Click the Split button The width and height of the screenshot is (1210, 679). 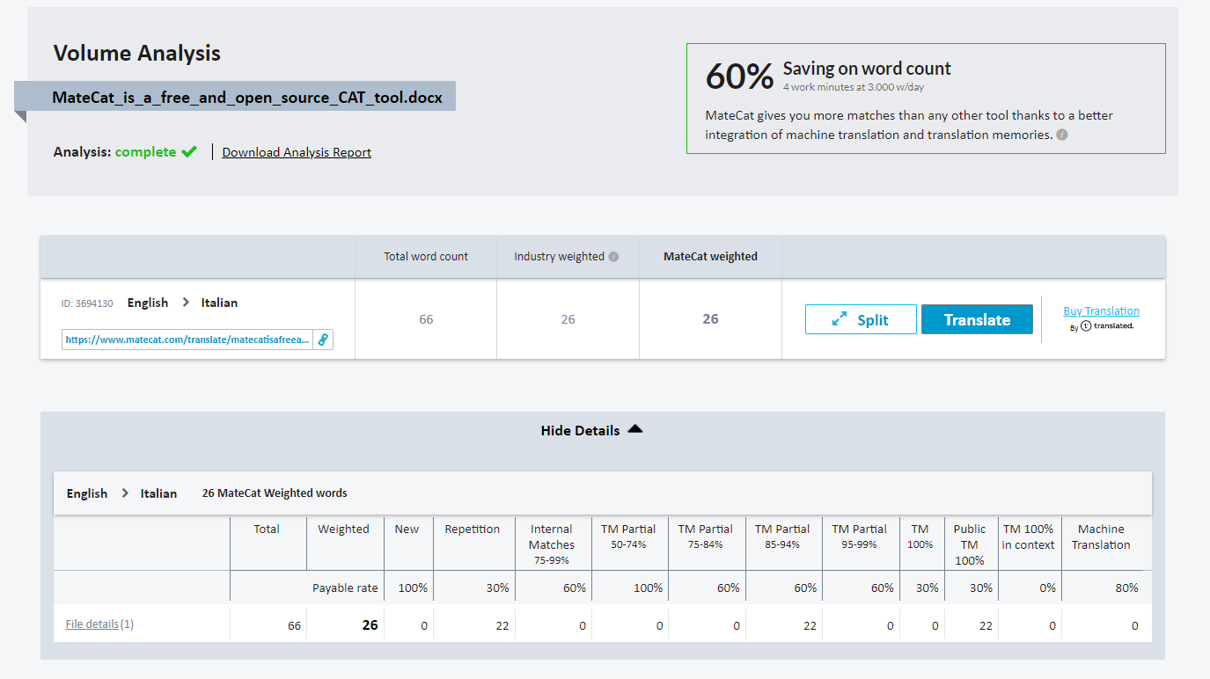tap(861, 319)
